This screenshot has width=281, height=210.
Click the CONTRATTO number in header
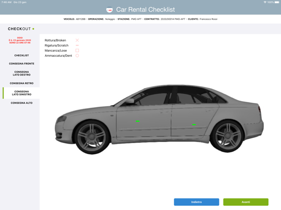pyautogui.click(x=165, y=19)
